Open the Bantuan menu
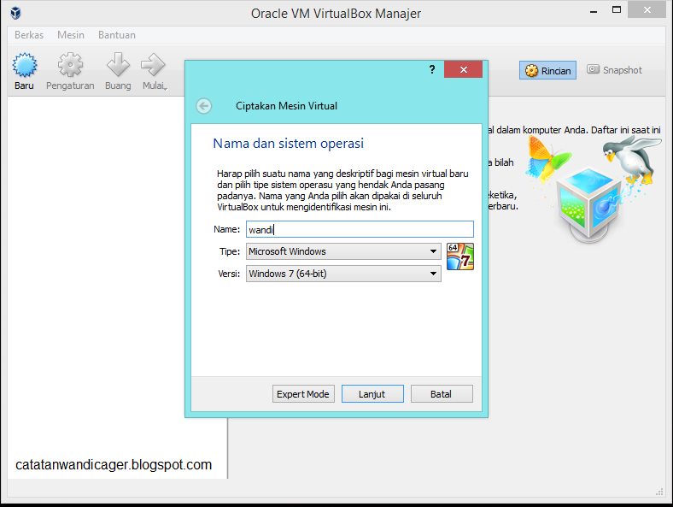The image size is (673, 507). (117, 35)
